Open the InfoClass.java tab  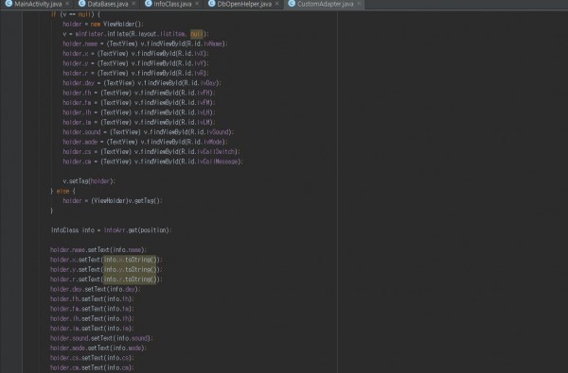[x=172, y=4]
